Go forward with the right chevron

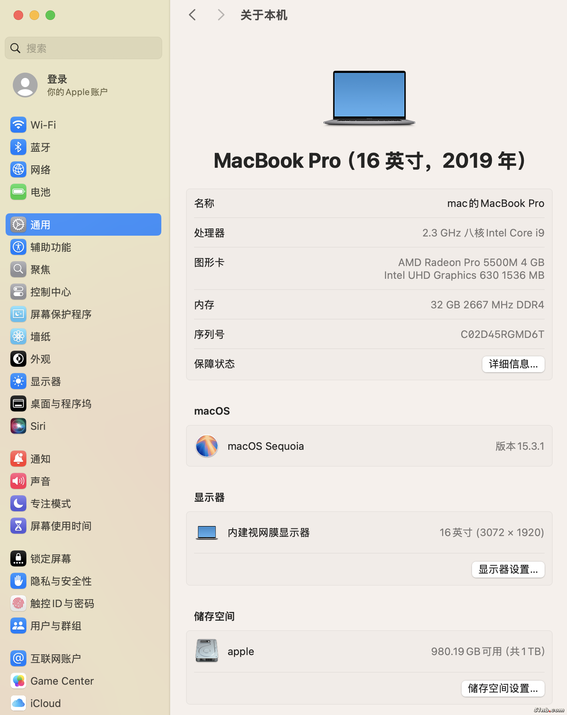[x=221, y=15]
